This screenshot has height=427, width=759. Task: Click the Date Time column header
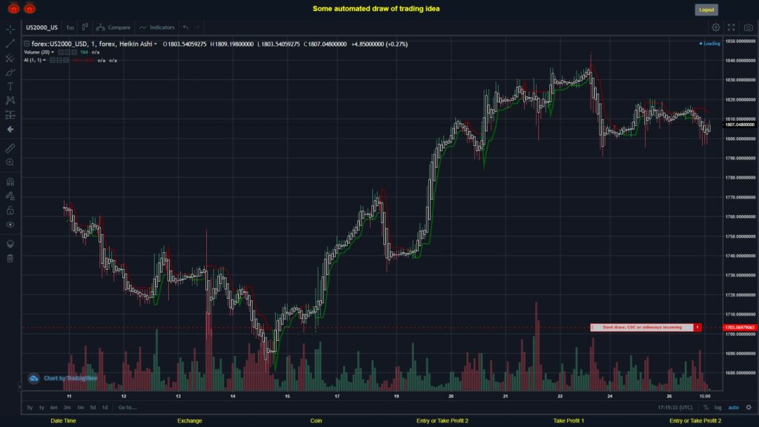click(64, 421)
